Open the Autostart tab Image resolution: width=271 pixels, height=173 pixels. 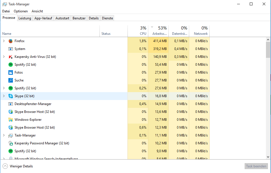tap(62, 18)
